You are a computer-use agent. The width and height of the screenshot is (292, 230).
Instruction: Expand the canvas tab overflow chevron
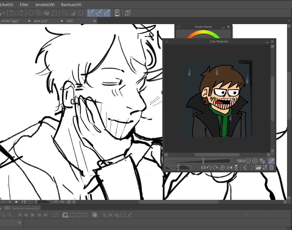[x=289, y=21]
